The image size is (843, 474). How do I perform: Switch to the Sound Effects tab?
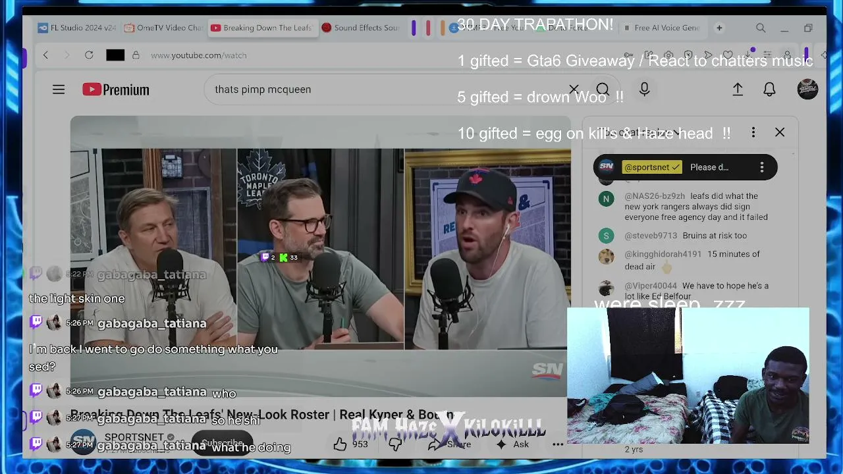click(361, 28)
